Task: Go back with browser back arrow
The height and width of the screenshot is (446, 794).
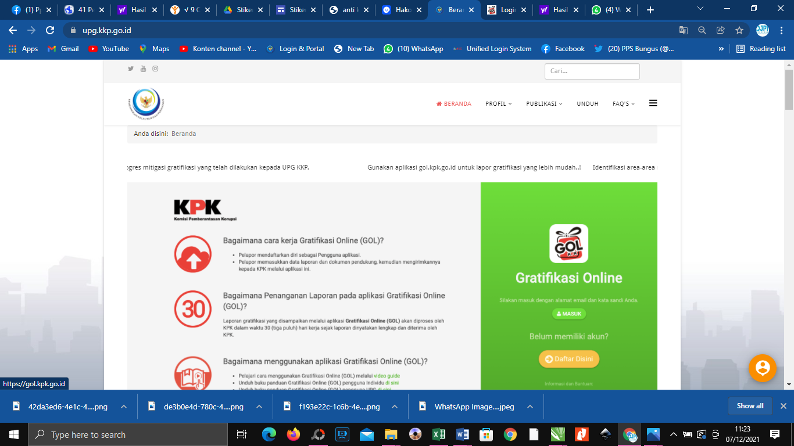Action: 13,30
